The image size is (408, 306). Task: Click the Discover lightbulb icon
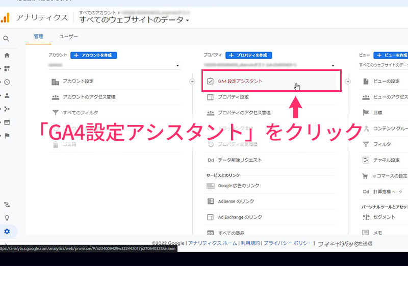(x=7, y=218)
